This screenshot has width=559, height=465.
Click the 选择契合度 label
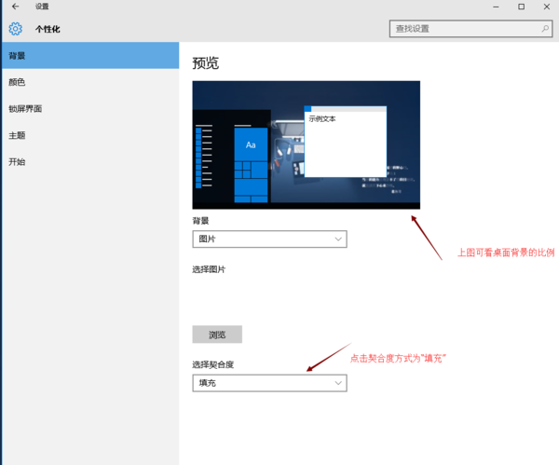click(x=212, y=364)
